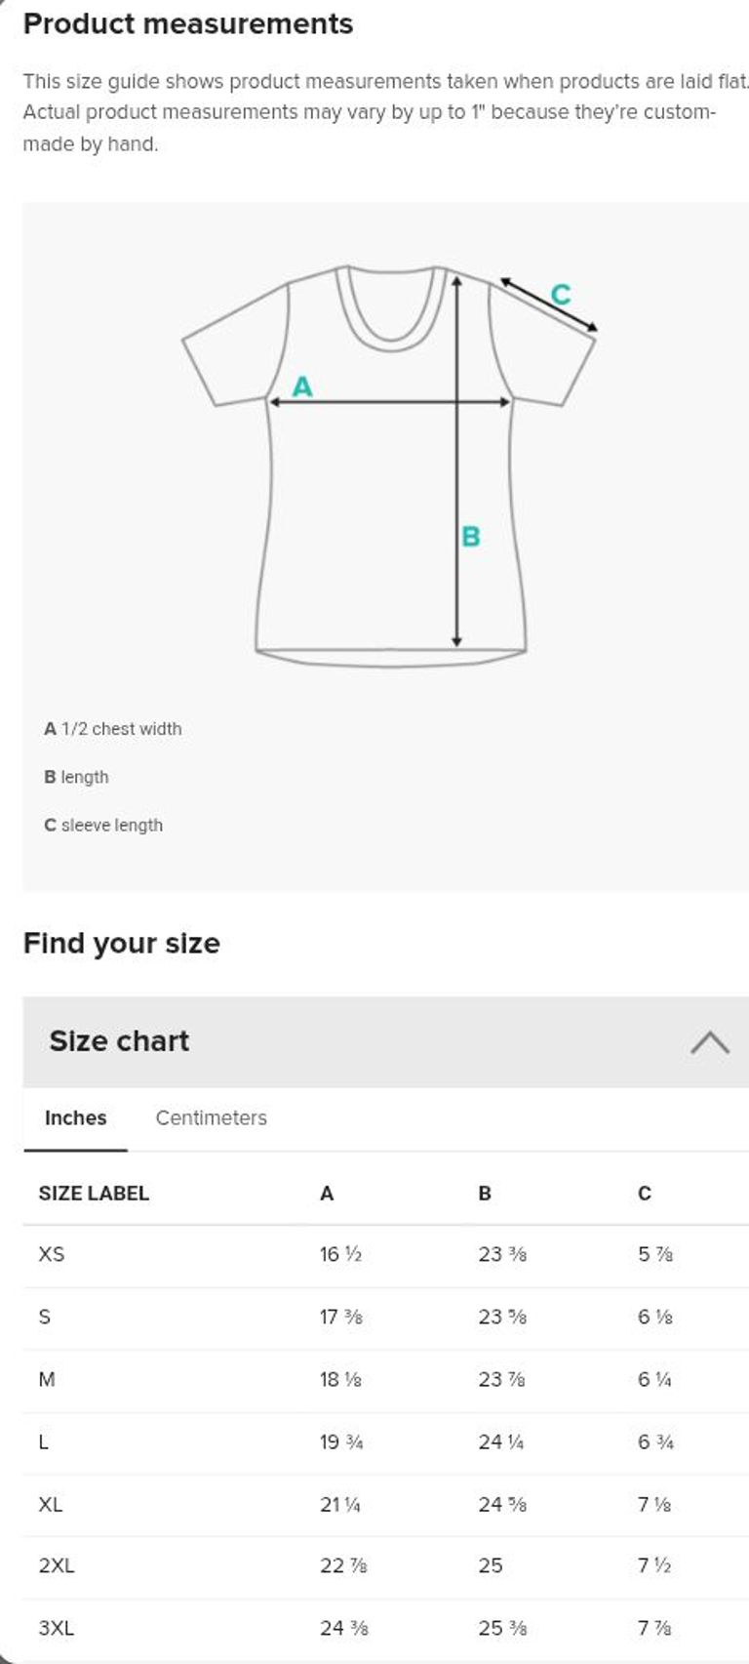Click the Size chart header title
Viewport: 749px width, 1664px height.
tap(119, 1041)
